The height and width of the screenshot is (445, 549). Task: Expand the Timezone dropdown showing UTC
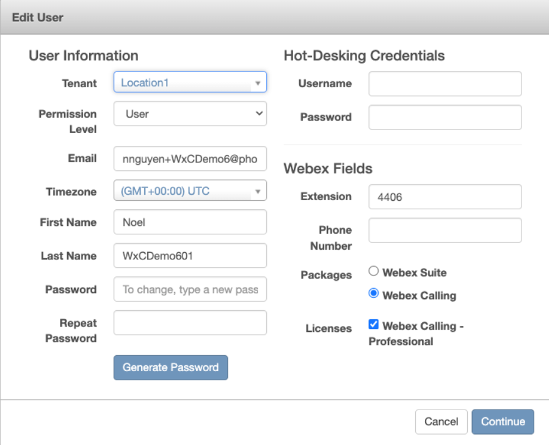tap(190, 190)
